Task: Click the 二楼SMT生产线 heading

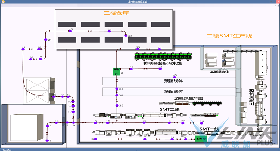Action: point(229,36)
